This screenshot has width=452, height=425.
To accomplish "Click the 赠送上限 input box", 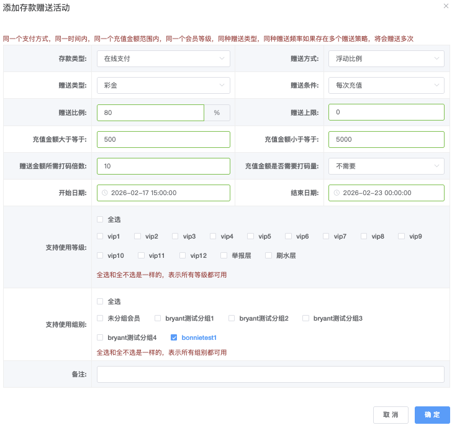I will (386, 112).
